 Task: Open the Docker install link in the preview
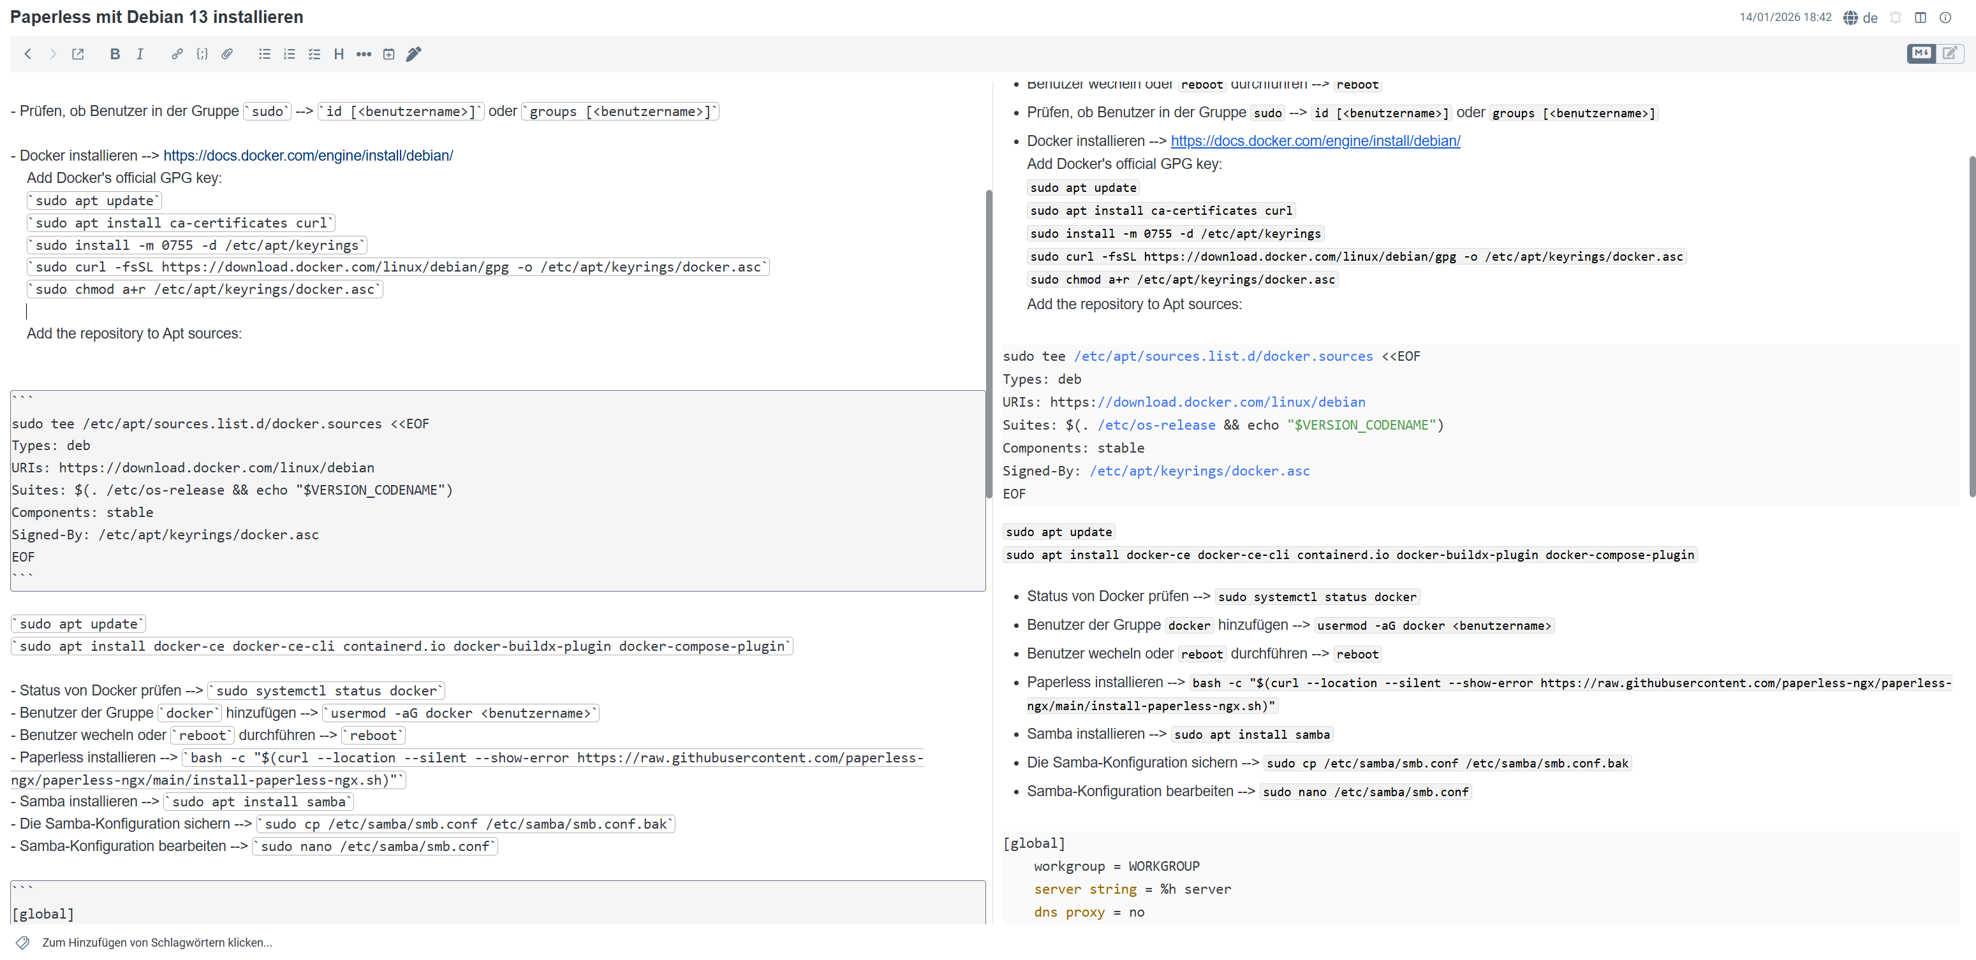1315,141
